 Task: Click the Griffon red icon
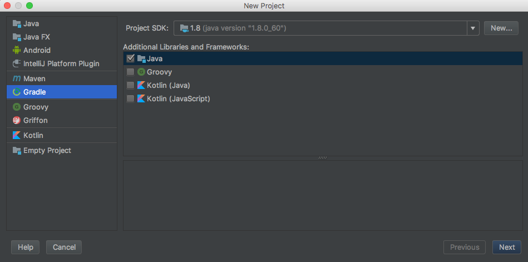[17, 121]
